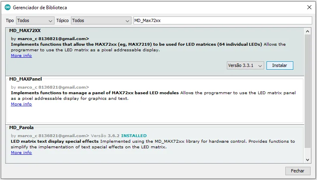The image size is (317, 180).
Task: Close the Gerenciador de Biblioteca window
Action: (x=309, y=7)
